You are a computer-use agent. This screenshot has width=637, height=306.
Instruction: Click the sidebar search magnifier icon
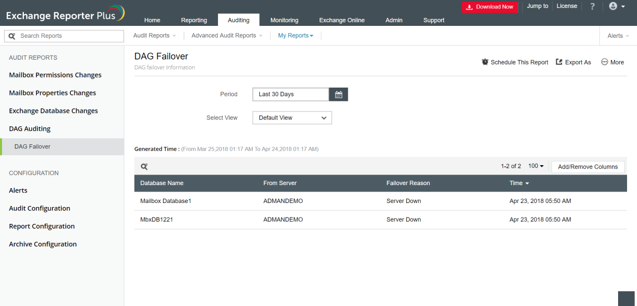pyautogui.click(x=12, y=36)
